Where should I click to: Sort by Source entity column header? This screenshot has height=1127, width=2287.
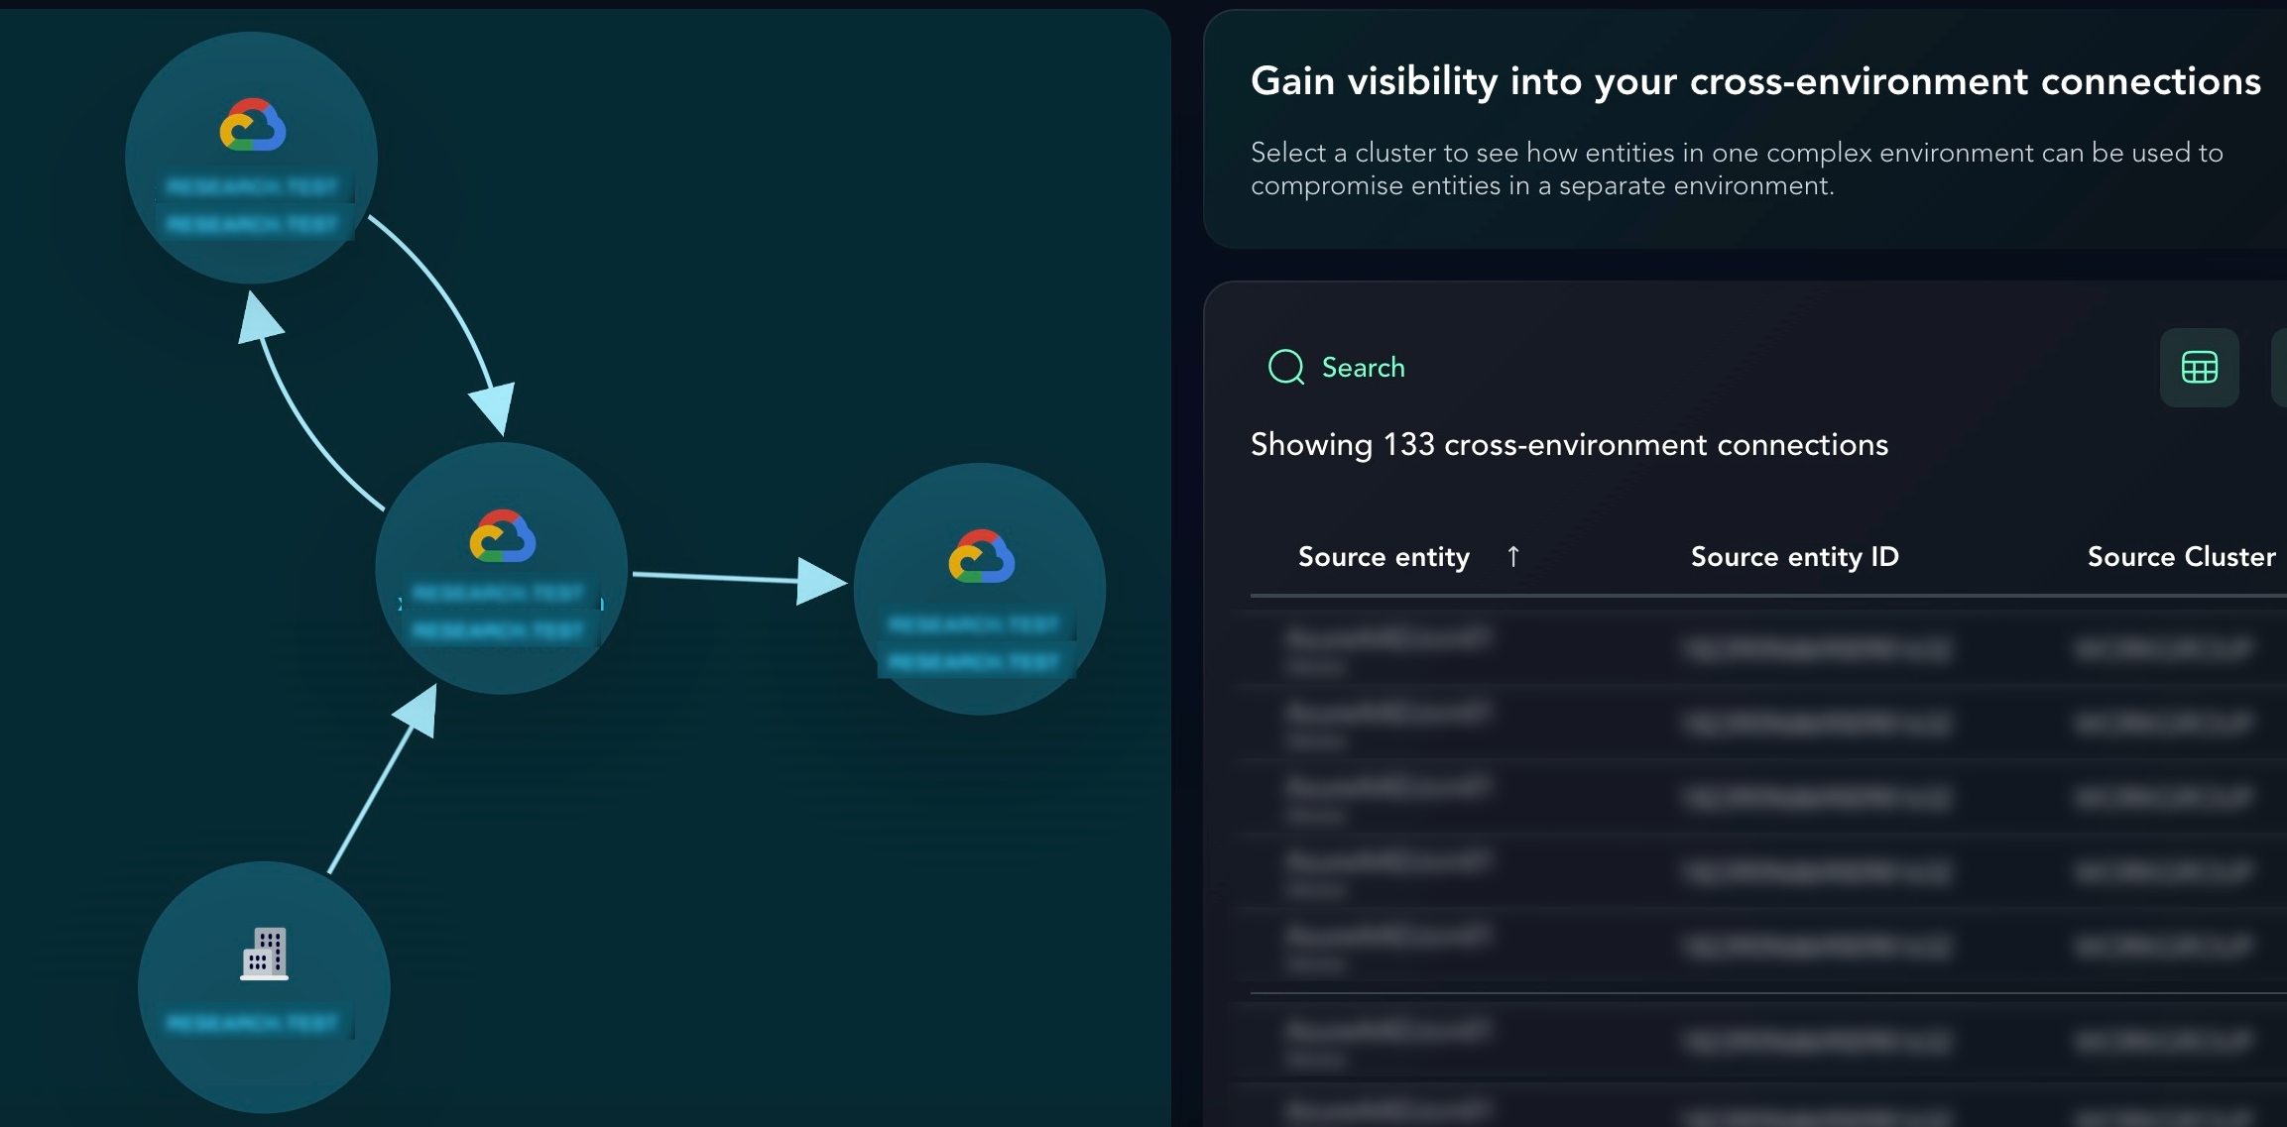1384,557
